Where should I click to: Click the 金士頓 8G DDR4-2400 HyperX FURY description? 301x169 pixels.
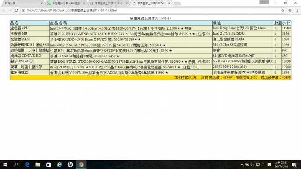pos(95,40)
